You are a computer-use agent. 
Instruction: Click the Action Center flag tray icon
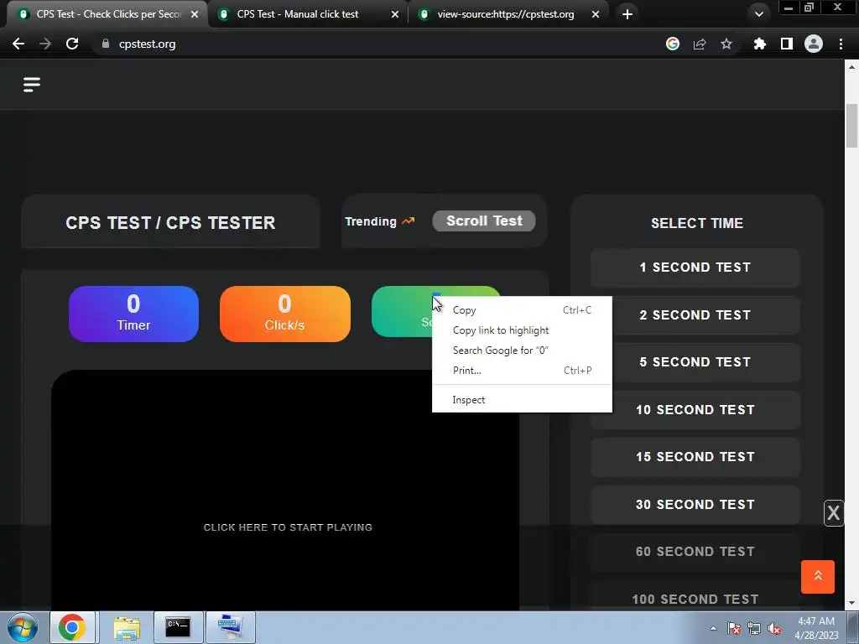(734, 628)
